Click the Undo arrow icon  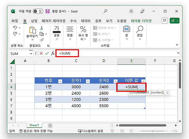pyautogui.click(x=15, y=28)
